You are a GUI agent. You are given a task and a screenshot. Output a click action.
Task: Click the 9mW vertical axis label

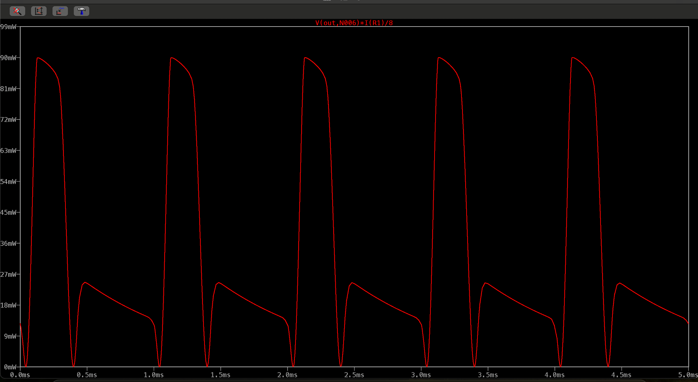pyautogui.click(x=10, y=336)
